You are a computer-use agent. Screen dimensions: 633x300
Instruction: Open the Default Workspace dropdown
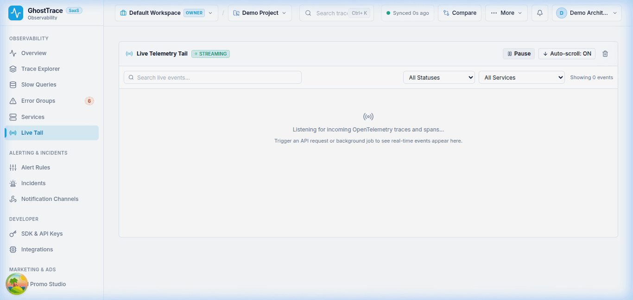[x=166, y=13]
